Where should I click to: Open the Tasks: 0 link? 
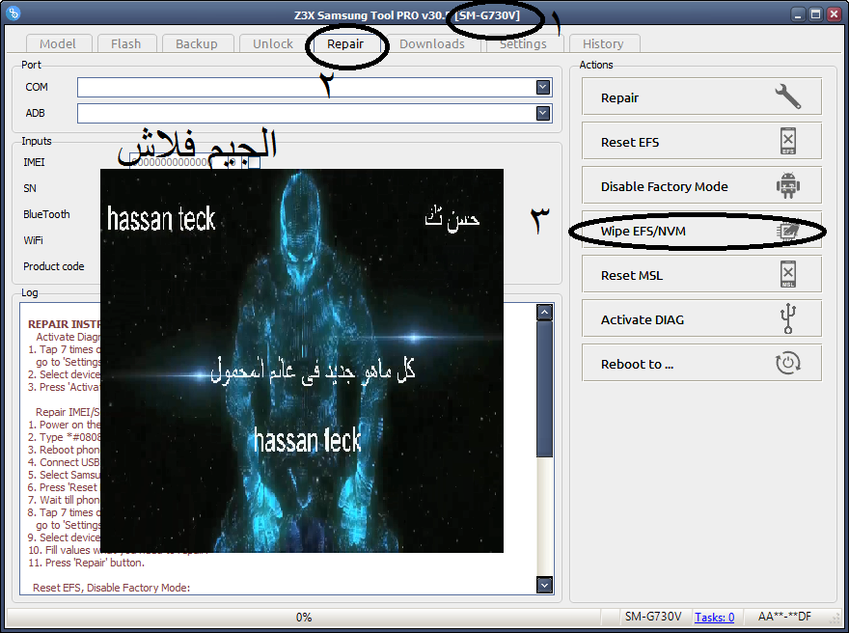[714, 618]
